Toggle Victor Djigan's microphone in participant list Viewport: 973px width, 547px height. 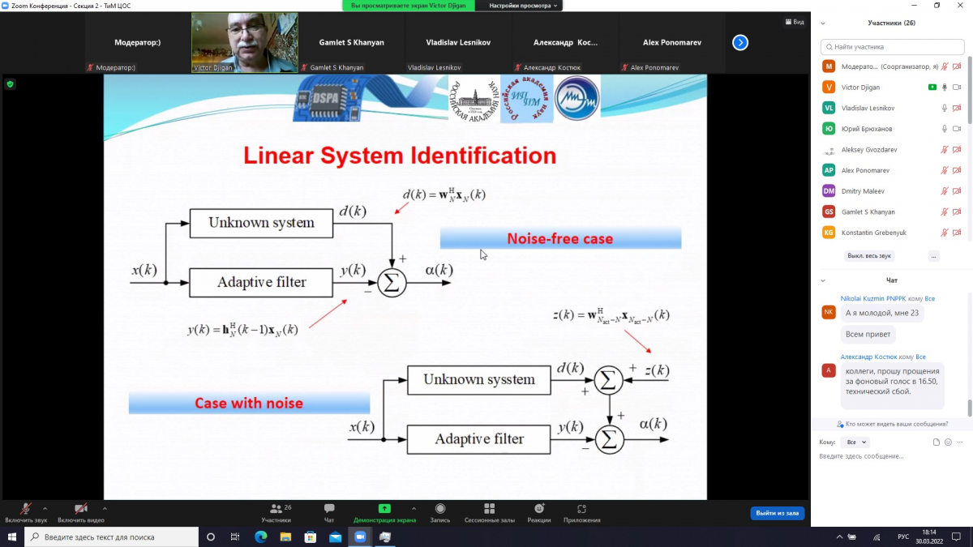(x=945, y=87)
